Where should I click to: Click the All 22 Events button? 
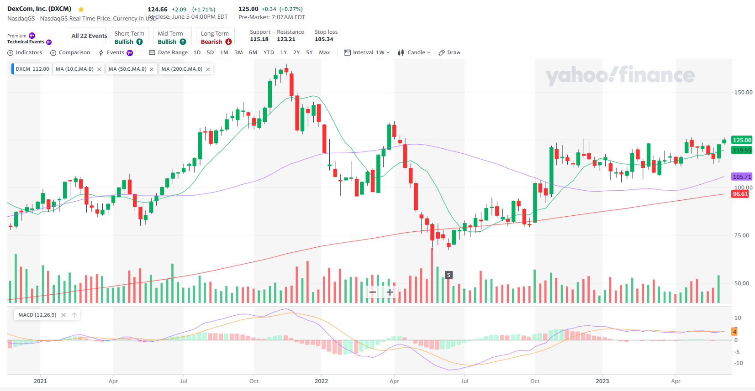click(89, 36)
